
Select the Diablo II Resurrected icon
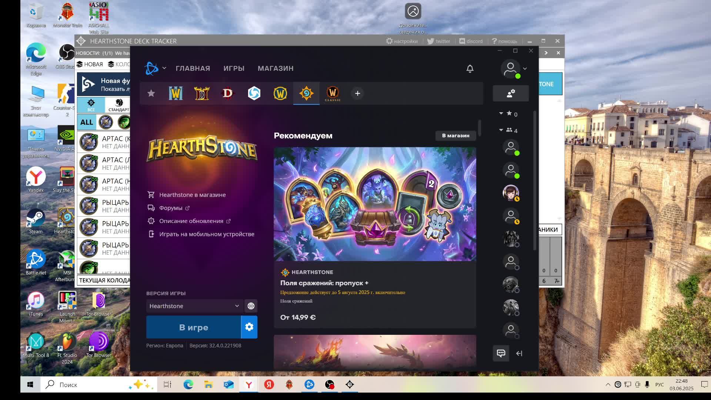tap(202, 93)
